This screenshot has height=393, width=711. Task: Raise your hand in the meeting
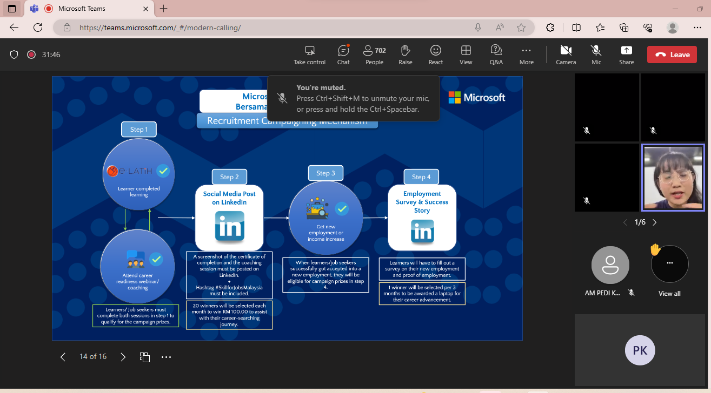click(x=406, y=55)
